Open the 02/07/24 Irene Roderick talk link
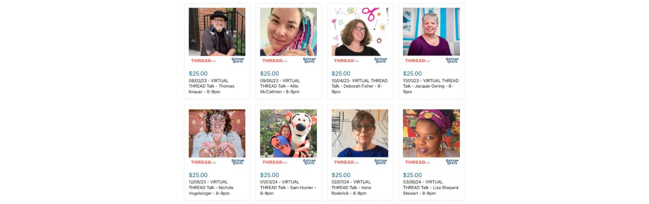This screenshot has width=649, height=204. 352,188
